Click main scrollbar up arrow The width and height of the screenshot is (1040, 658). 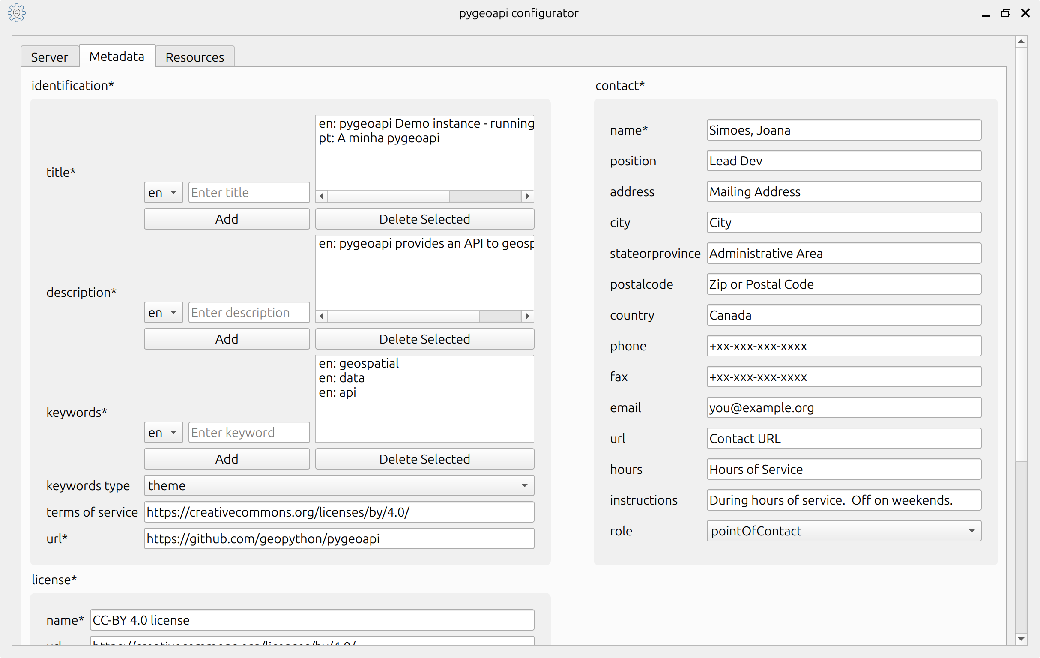pos(1021,42)
